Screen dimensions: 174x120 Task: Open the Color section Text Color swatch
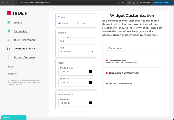coord(91,82)
